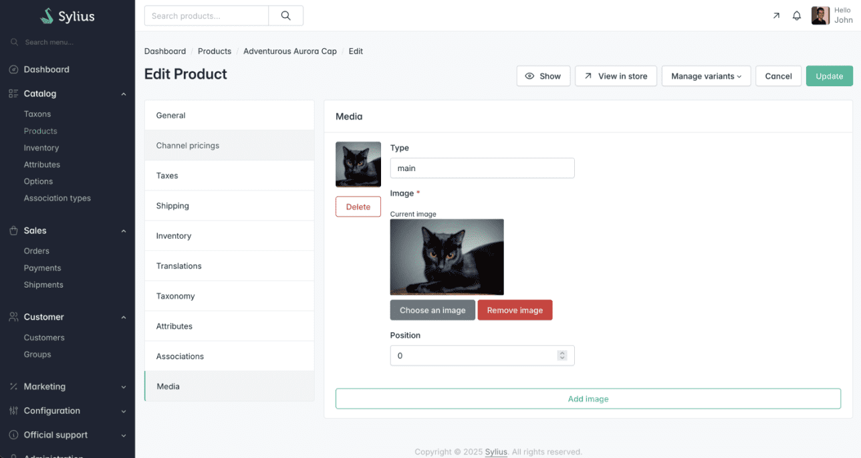Click the Dashboard sidebar icon

point(13,70)
